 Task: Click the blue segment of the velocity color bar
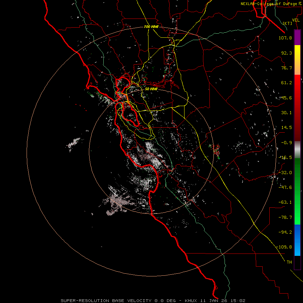pos(297,240)
